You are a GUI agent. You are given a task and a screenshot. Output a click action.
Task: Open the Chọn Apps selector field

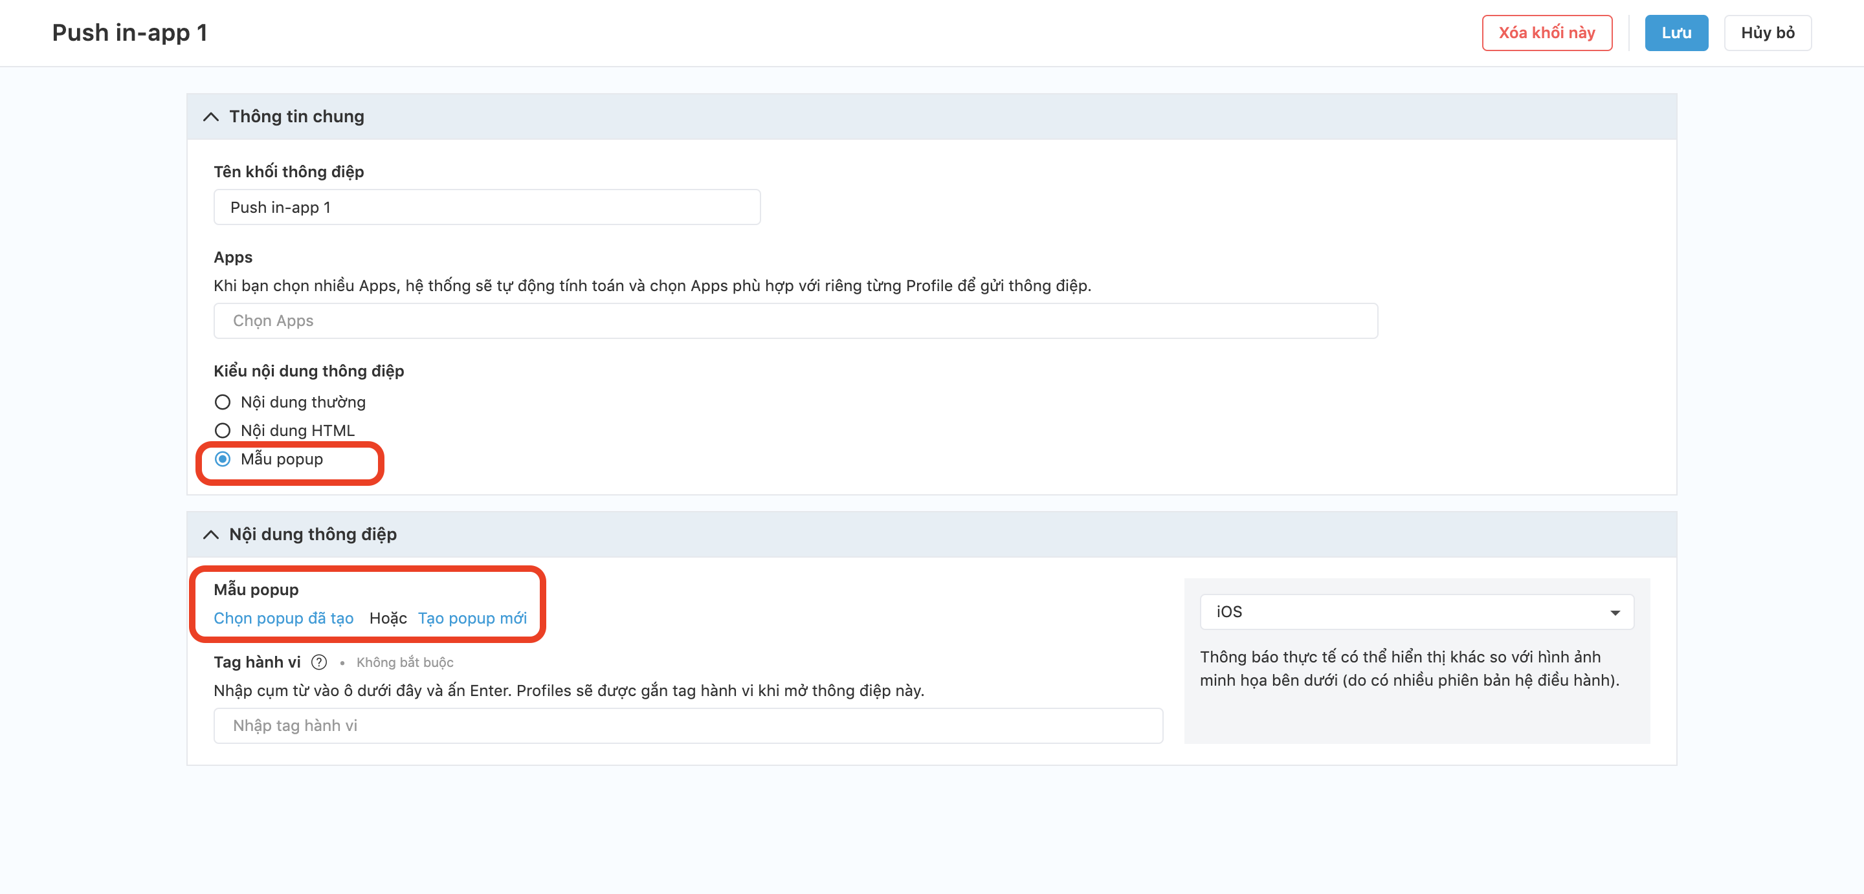tap(795, 321)
